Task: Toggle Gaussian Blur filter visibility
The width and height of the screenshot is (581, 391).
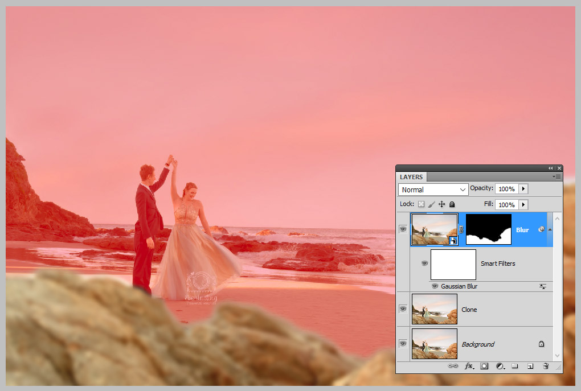Action: click(435, 286)
